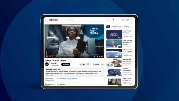Toggle subtitles captions button
The height and width of the screenshot is (101, 179).
[94, 57]
